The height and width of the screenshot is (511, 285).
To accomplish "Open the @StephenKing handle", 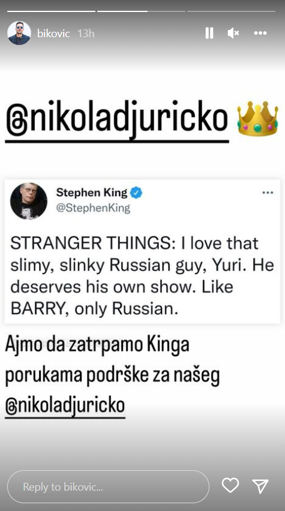I will [x=93, y=208].
